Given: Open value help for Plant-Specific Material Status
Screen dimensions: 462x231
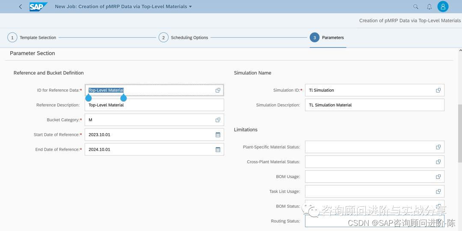Looking at the screenshot, I should [x=438, y=147].
